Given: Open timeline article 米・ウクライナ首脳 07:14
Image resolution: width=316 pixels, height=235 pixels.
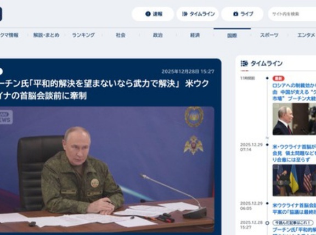Looking at the screenshot, I should [x=294, y=153].
